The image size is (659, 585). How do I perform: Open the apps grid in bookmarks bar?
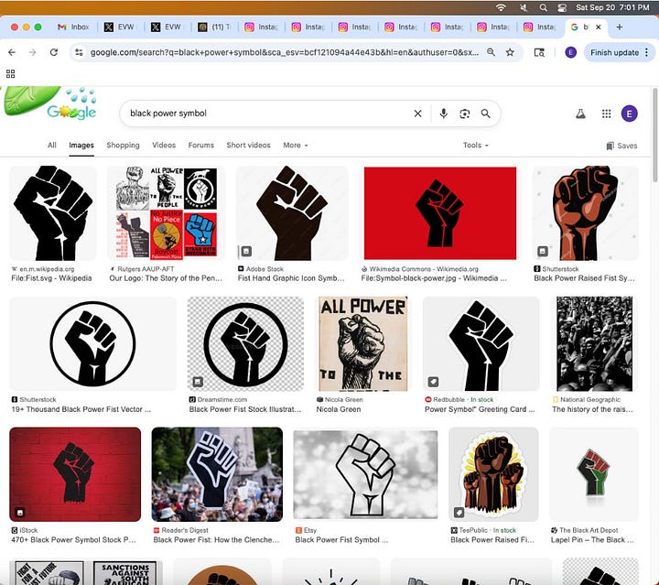10,74
